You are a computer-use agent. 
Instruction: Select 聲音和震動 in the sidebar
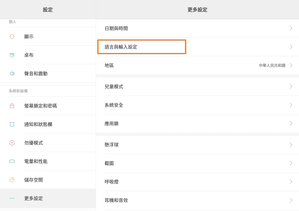48,74
